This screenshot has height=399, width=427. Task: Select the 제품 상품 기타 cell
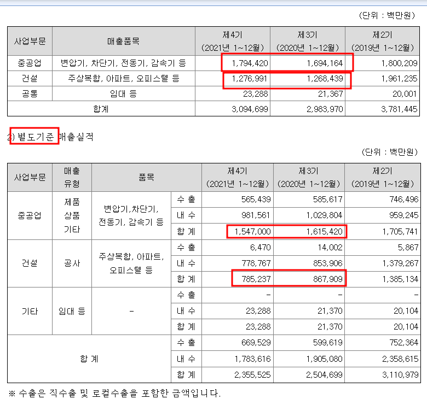72,216
